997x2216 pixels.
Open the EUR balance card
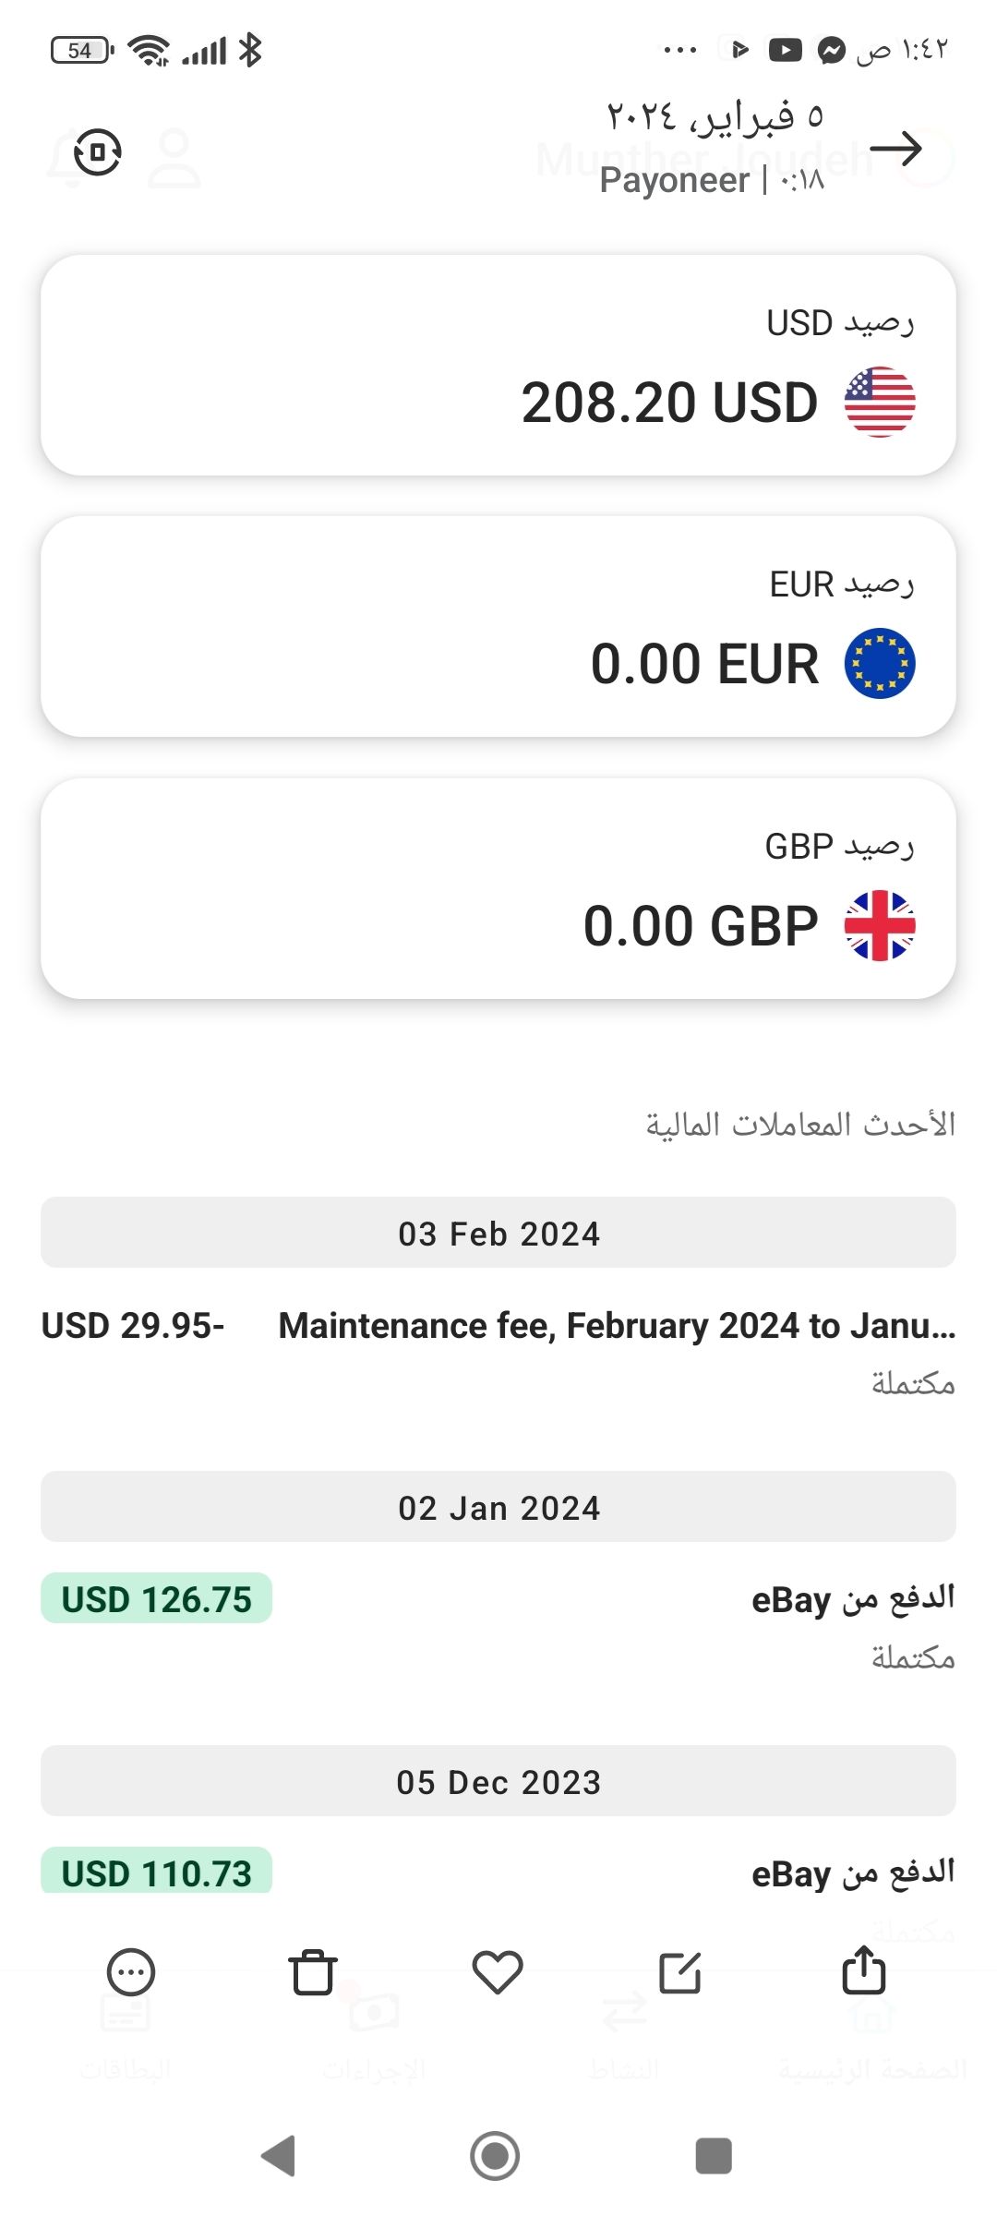tap(498, 627)
